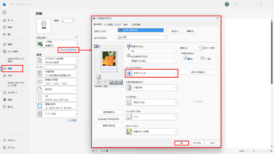
Task: Select 新規 to create a document
Action: (x=8, y=27)
